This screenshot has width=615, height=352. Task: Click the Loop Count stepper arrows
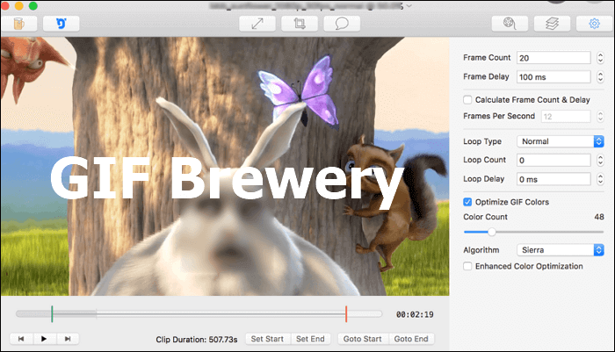tap(600, 160)
